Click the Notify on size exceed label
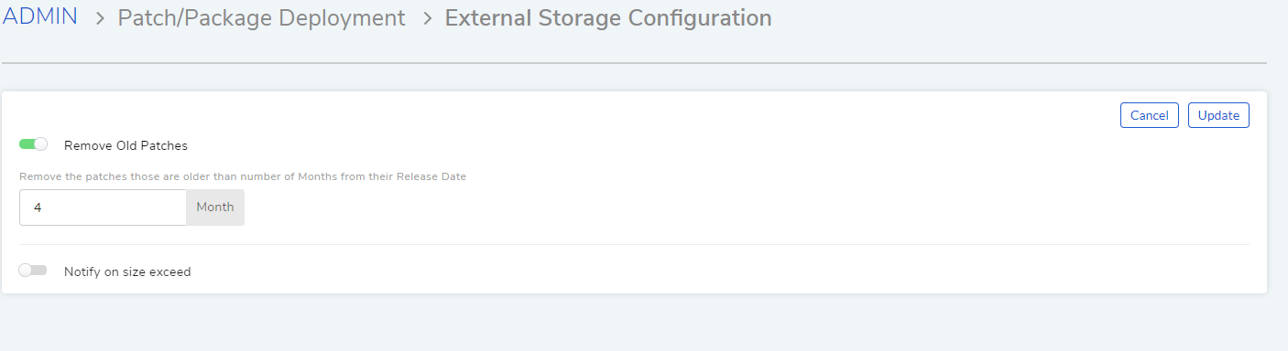The height and width of the screenshot is (351, 1288). click(127, 271)
